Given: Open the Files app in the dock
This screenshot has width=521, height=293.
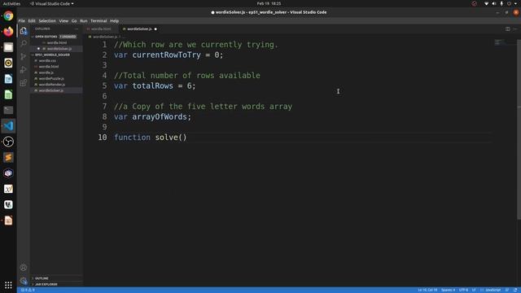Looking at the screenshot, I should pyautogui.click(x=8, y=47).
